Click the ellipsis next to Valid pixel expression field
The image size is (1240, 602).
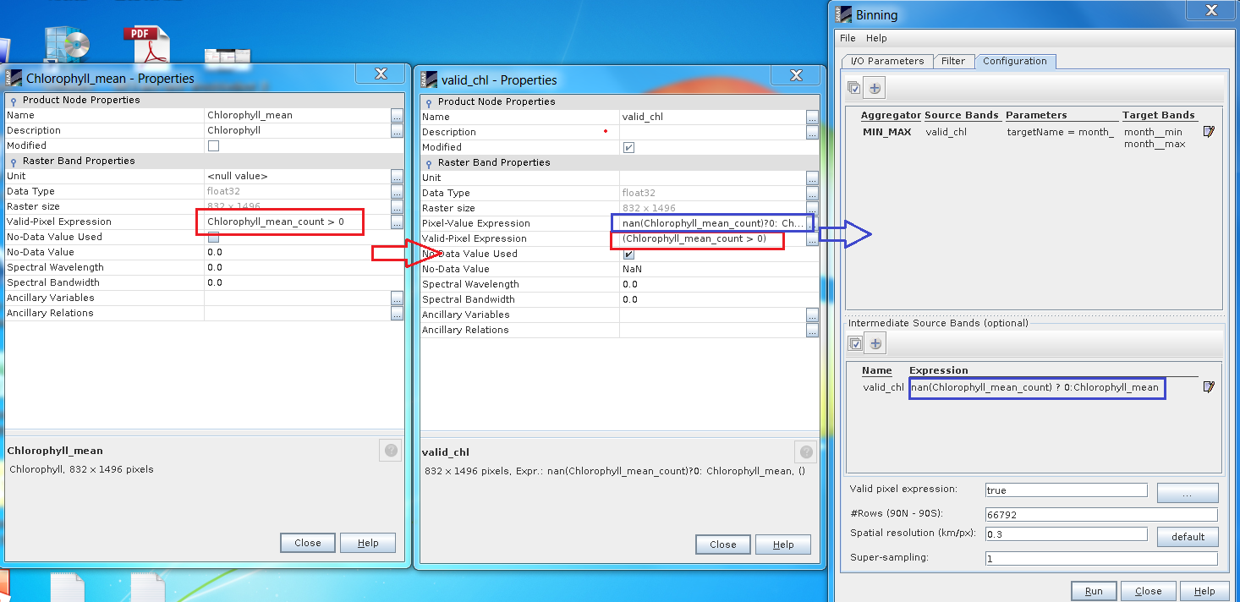tap(1188, 492)
